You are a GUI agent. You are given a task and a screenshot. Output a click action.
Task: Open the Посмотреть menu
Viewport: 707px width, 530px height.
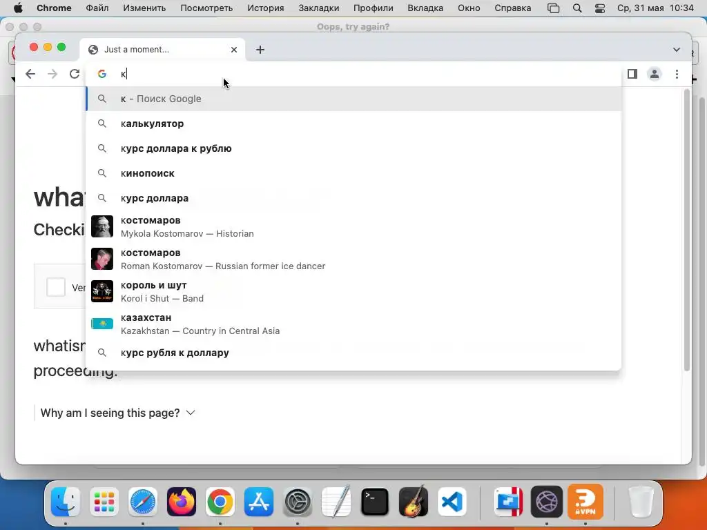pos(206,8)
